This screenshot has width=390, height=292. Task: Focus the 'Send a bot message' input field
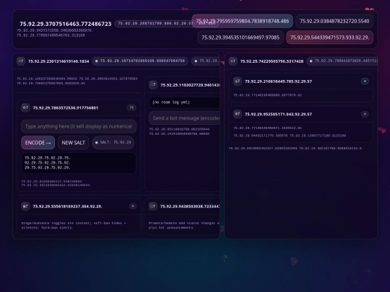(184, 118)
